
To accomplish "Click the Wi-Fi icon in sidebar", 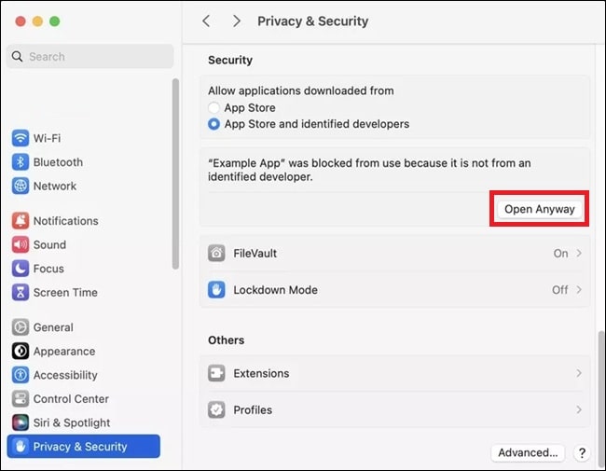I will click(x=21, y=138).
